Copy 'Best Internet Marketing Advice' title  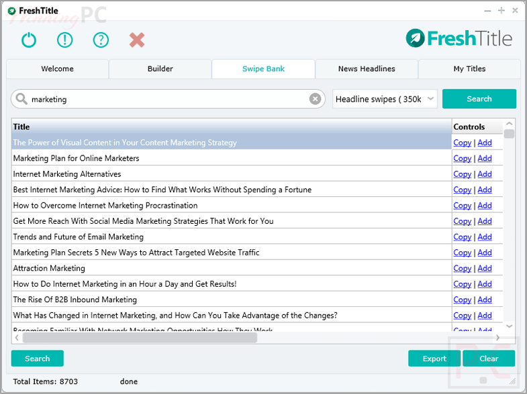pyautogui.click(x=462, y=190)
